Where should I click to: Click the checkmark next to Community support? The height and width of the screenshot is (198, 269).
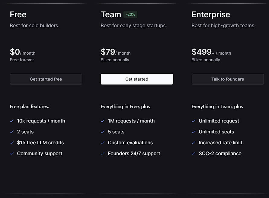point(12,153)
